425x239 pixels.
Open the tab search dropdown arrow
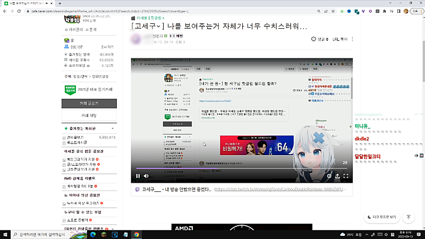pos(390,3)
